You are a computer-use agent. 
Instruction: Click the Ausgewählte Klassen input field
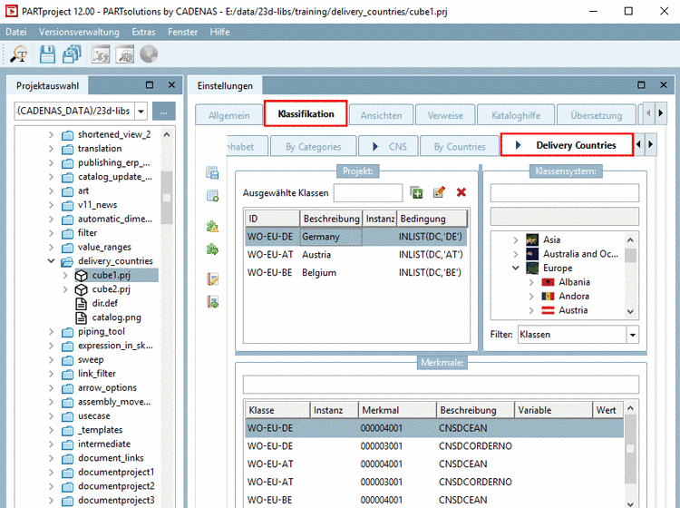pos(368,192)
